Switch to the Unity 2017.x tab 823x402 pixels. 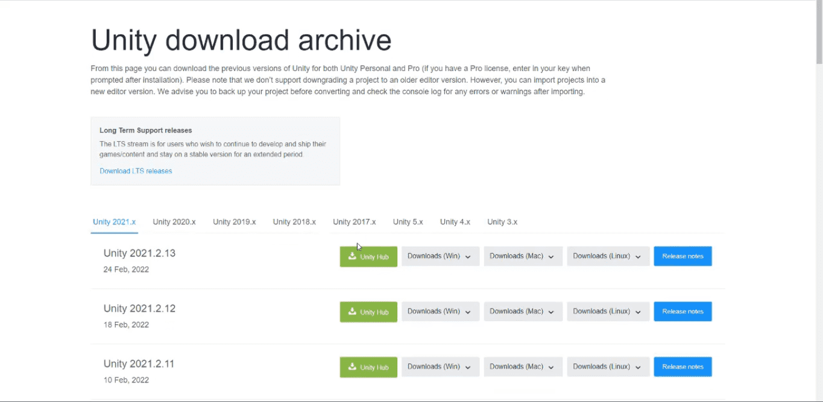click(x=355, y=222)
